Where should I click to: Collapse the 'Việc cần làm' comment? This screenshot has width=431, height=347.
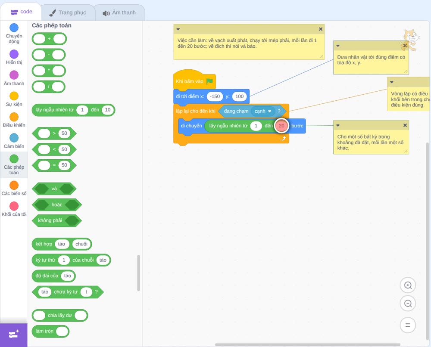coord(178,29)
